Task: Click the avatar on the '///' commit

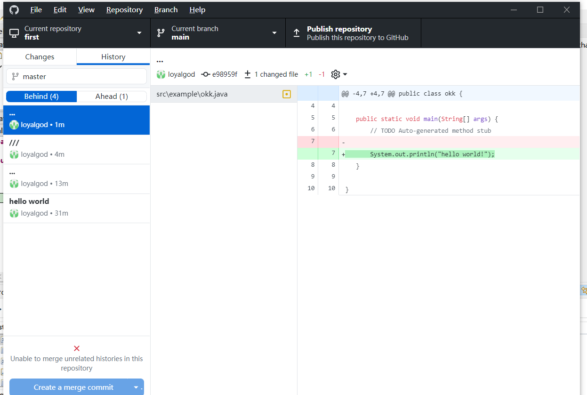Action: [x=14, y=154]
